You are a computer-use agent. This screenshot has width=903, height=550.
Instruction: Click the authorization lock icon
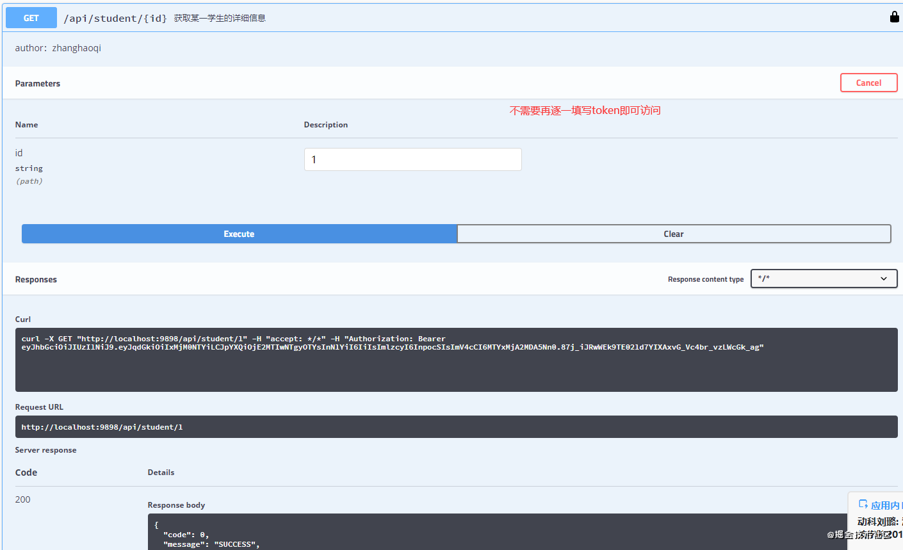(x=894, y=17)
